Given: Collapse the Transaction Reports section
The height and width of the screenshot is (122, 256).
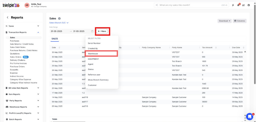Looking at the screenshot, I should pos(22,32).
